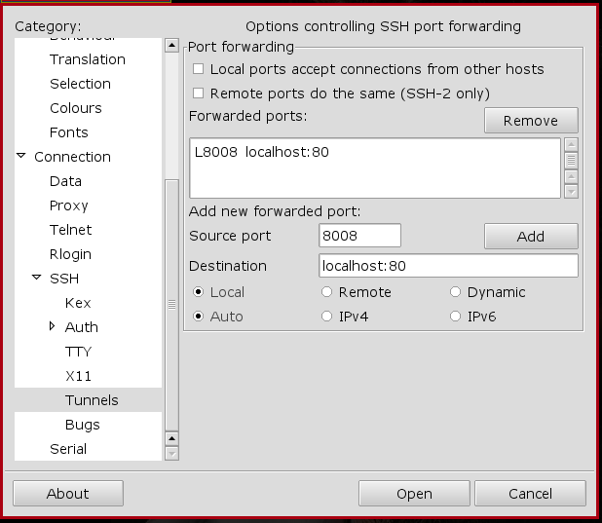Click the category list scroll down arrow
602x523 pixels.
[172, 453]
